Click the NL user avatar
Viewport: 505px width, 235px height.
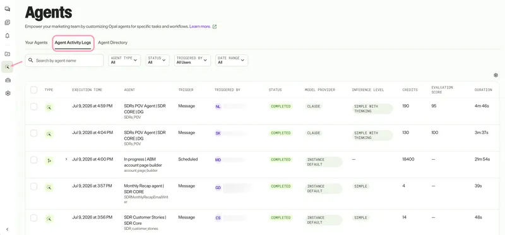click(218, 106)
